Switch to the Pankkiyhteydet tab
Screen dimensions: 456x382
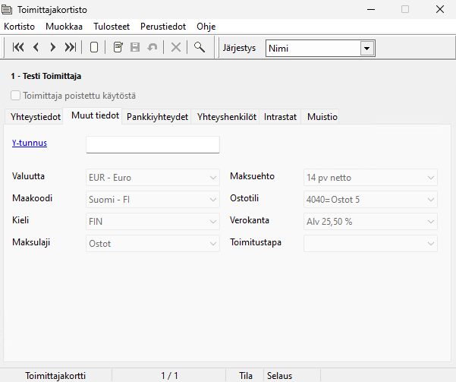157,117
